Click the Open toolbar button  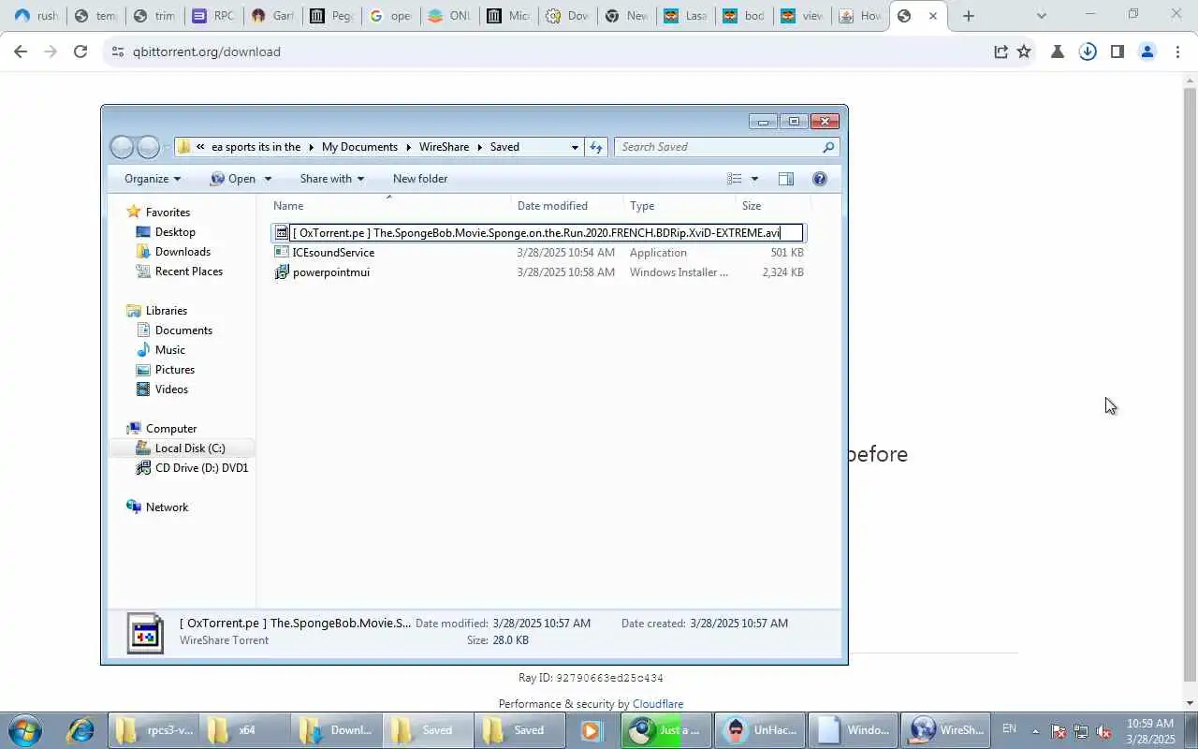233,179
